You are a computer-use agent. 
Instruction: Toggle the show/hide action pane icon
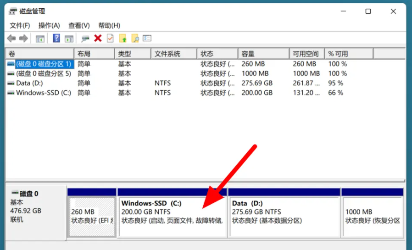(69, 39)
